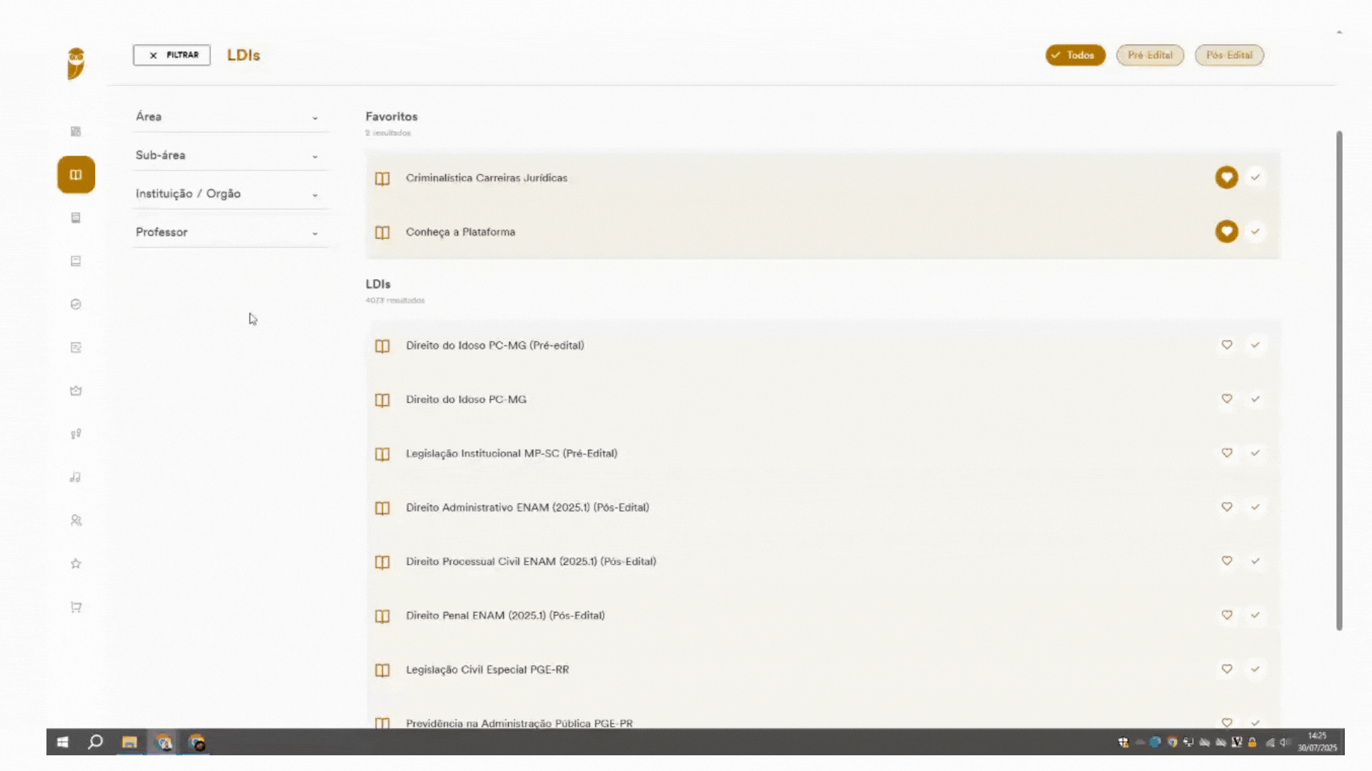Favorite Legislação Institucional MP-SC (Pré-Edital)
Image resolution: width=1372 pixels, height=771 pixels.
[1227, 453]
